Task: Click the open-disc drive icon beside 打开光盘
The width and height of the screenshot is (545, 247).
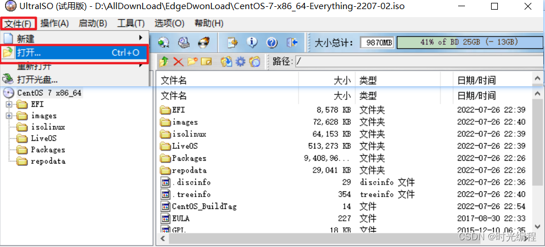Action: click(x=7, y=79)
